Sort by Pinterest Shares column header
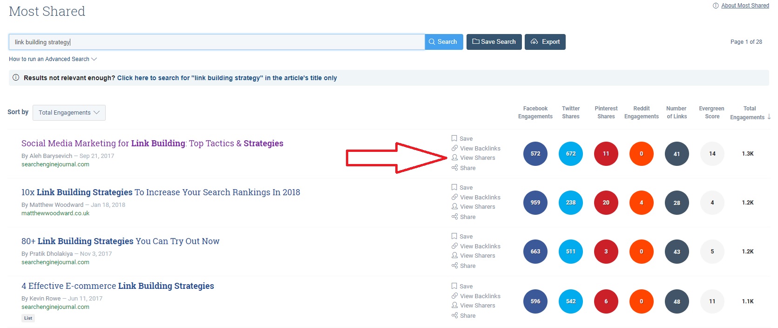 [606, 113]
